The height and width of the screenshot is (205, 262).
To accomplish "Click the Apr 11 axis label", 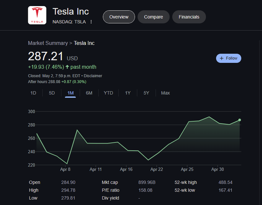I will click(95, 169).
